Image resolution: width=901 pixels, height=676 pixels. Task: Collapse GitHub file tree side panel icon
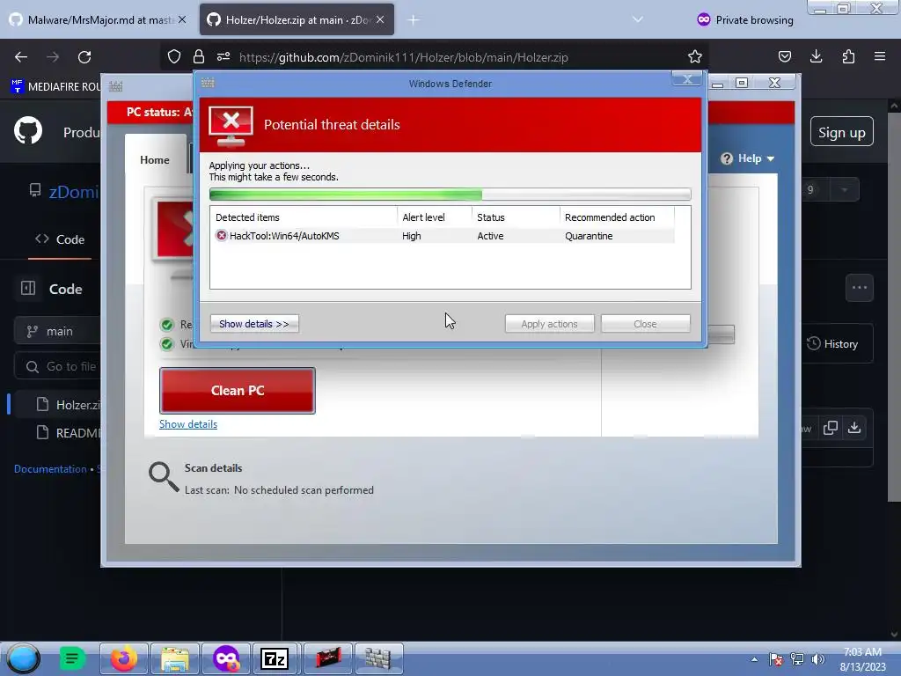coord(28,288)
